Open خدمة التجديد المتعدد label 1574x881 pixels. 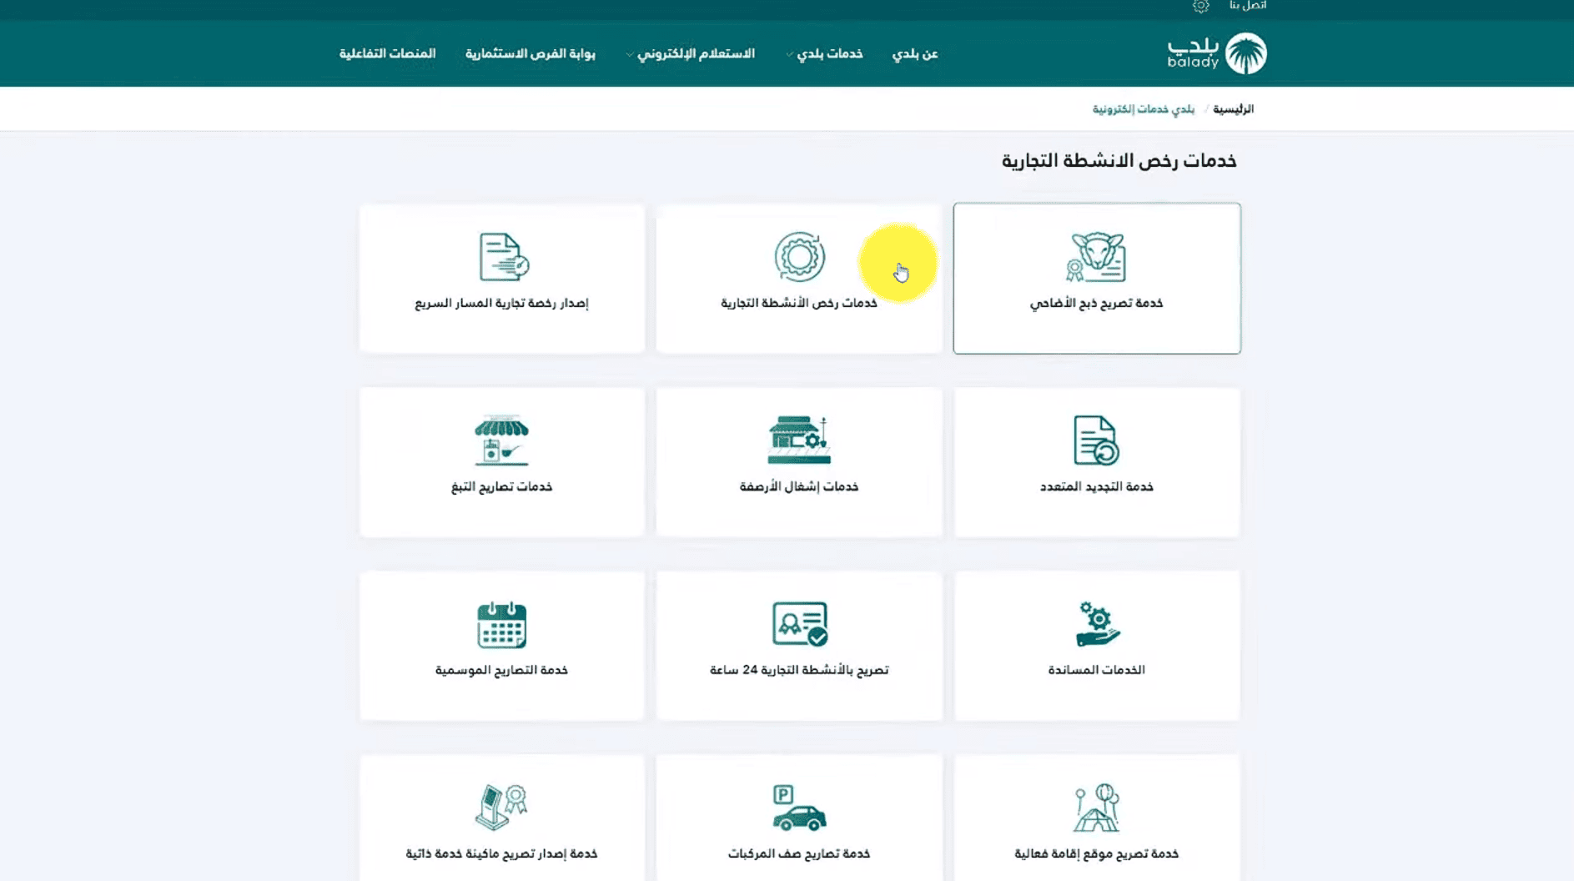1096,486
